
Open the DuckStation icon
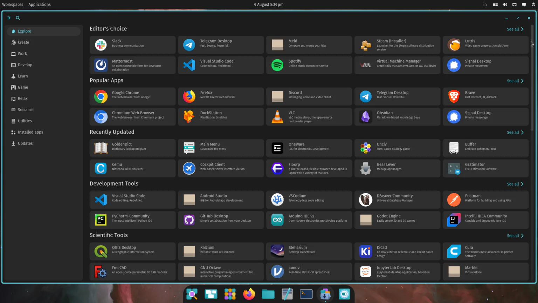pyautogui.click(x=189, y=117)
